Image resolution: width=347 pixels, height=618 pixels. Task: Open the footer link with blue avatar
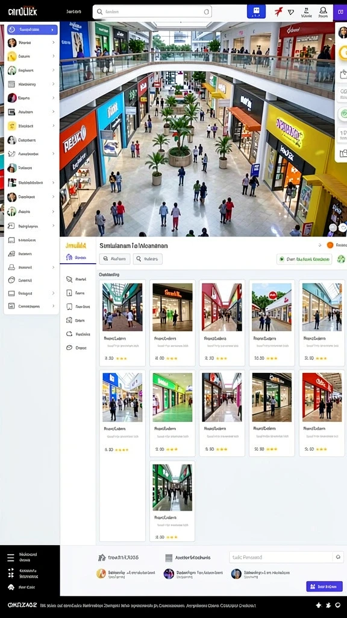tap(261, 574)
